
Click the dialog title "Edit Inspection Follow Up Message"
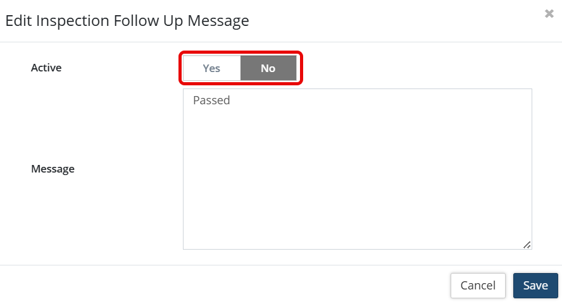coord(127,21)
